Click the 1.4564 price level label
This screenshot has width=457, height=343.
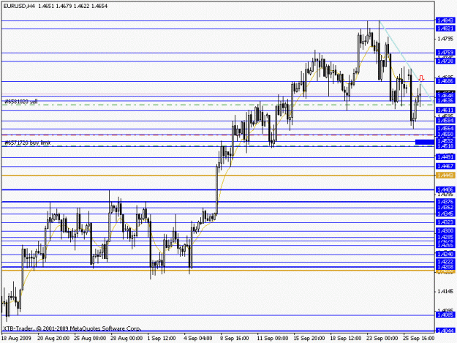coord(445,128)
